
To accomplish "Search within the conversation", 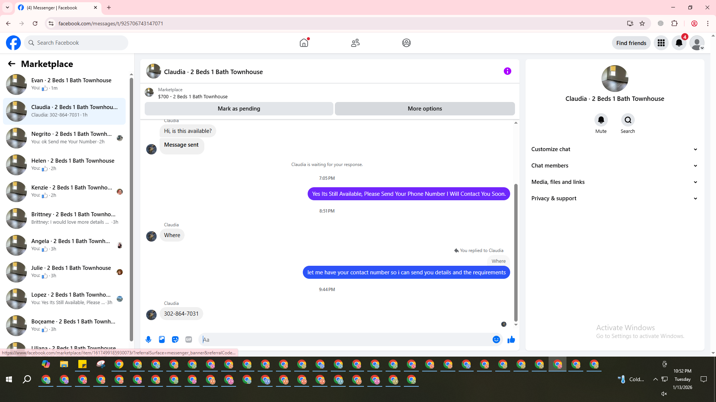I will click(x=628, y=120).
